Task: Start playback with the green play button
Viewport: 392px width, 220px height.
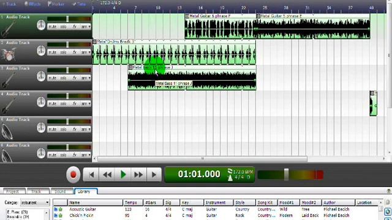Action: click(123, 175)
